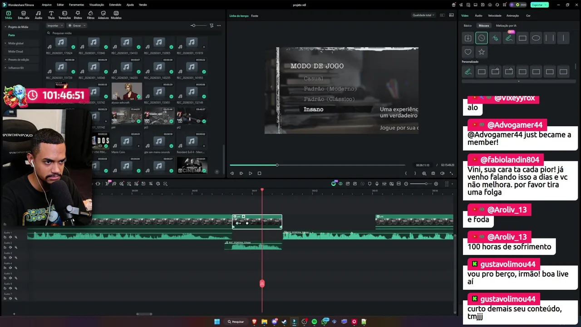Screen dimensions: 581x327
Task: Open Steam from the Windows taskbar
Action: point(284,322)
